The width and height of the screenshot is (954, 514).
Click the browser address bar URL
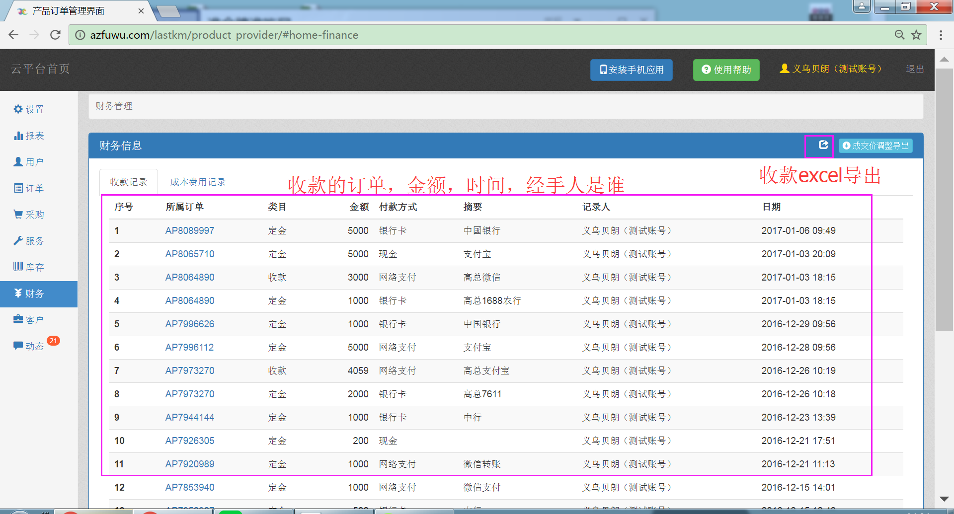(224, 35)
